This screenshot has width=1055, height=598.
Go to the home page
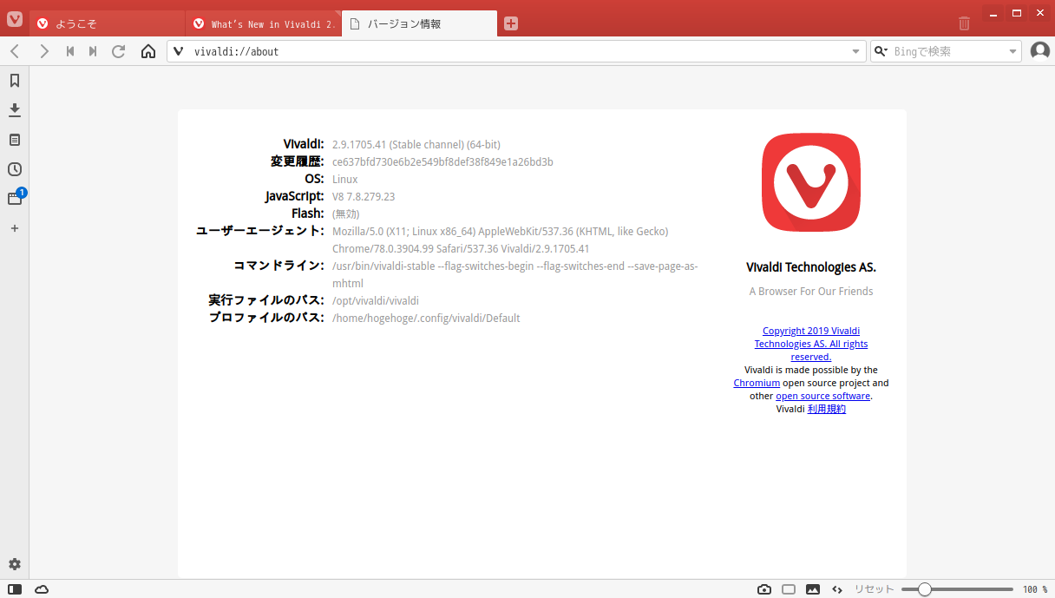[x=148, y=51]
